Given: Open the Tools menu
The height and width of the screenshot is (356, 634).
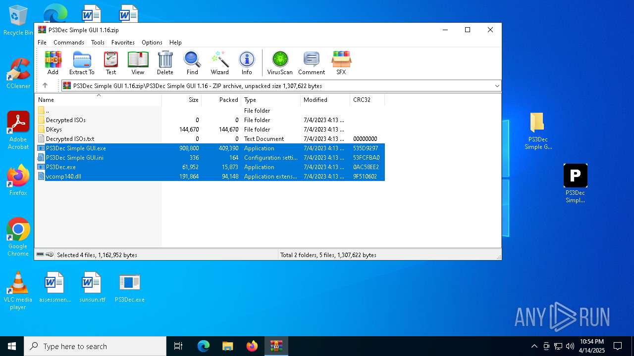Looking at the screenshot, I should pos(98,43).
